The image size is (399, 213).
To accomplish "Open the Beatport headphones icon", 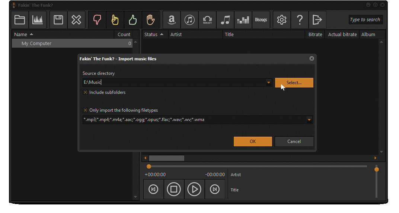I will click(207, 20).
